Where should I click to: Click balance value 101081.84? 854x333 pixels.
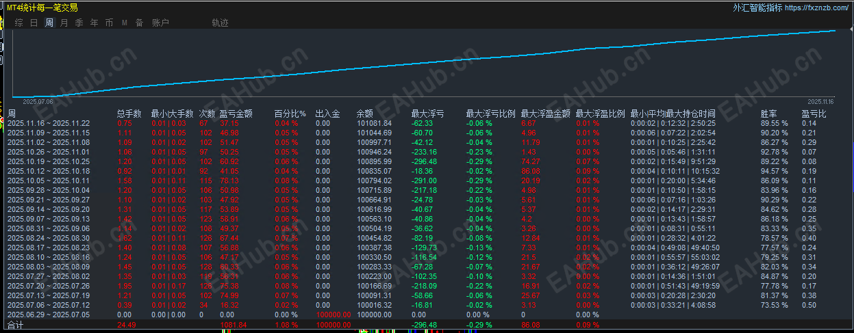point(374,123)
